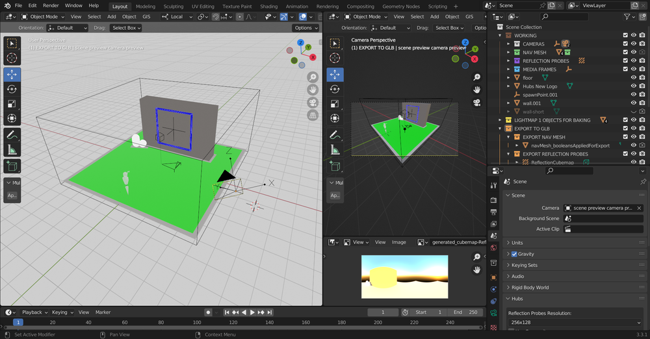Screen dimensions: 650x339
Task: Uncheck LIGHTMAP 1 OBJECTS FOR BAKING checkbox
Action: tap(625, 120)
